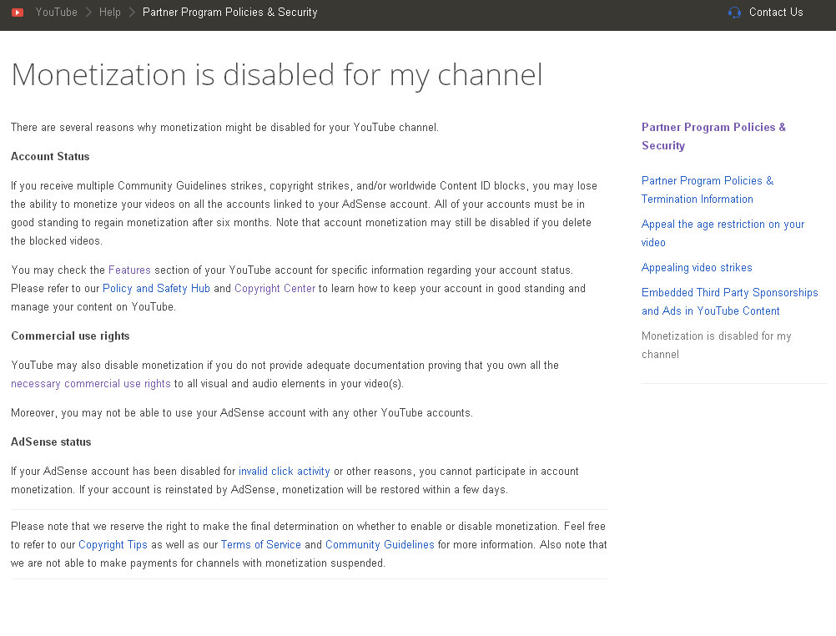View the Terms of Service link
836x636 pixels.
coord(260,545)
